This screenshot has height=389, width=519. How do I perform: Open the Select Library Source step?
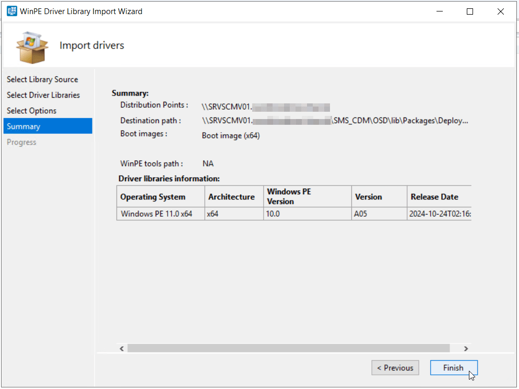(x=42, y=79)
